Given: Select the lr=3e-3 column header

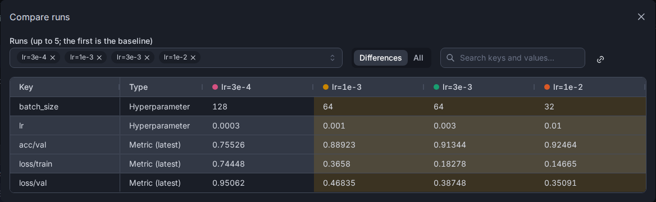Looking at the screenshot, I should 480,88.
